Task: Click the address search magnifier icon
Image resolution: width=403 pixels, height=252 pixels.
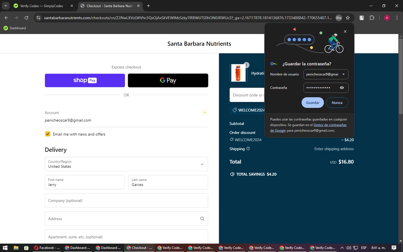Action: (x=202, y=219)
